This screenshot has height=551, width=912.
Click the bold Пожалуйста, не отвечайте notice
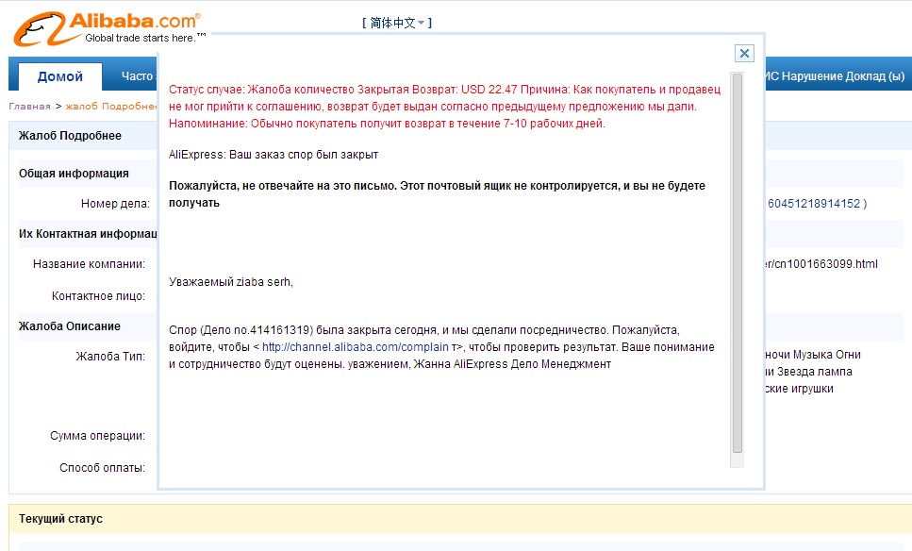[x=437, y=194]
